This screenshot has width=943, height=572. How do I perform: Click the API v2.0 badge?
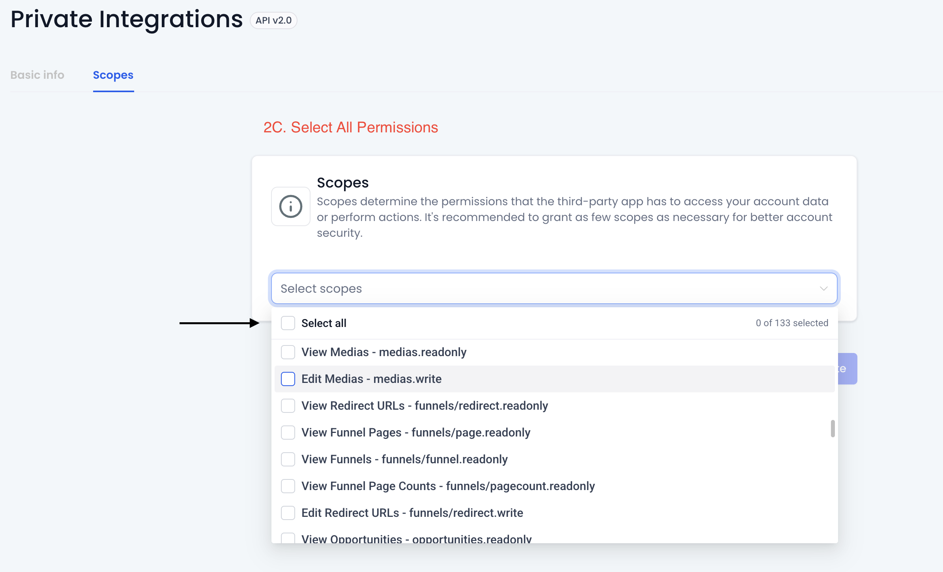[273, 20]
